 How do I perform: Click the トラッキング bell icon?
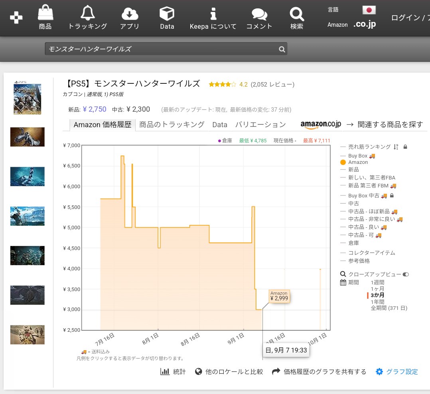click(x=88, y=14)
